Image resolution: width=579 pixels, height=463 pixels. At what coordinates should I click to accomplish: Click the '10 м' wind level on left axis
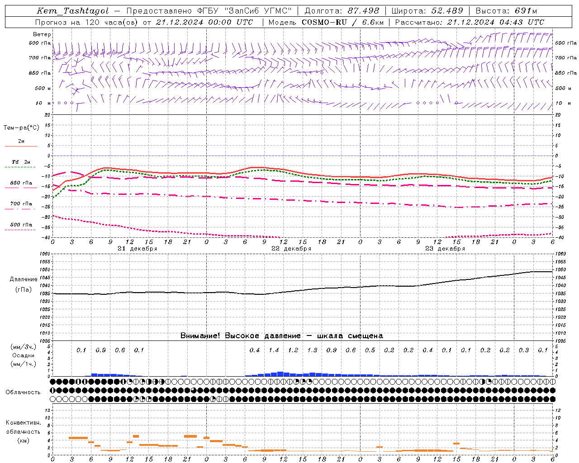(43, 104)
